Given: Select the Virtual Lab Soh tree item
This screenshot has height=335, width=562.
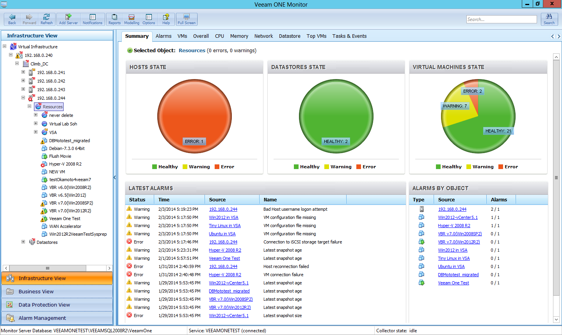Looking at the screenshot, I should 63,123.
